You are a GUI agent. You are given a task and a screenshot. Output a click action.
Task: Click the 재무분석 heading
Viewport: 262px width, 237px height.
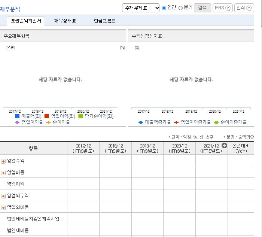(10, 9)
